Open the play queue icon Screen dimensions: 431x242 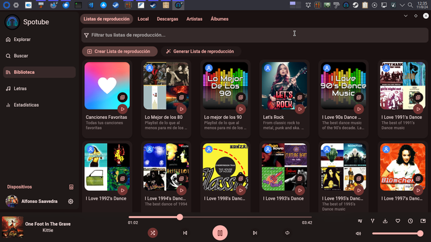(x=360, y=221)
